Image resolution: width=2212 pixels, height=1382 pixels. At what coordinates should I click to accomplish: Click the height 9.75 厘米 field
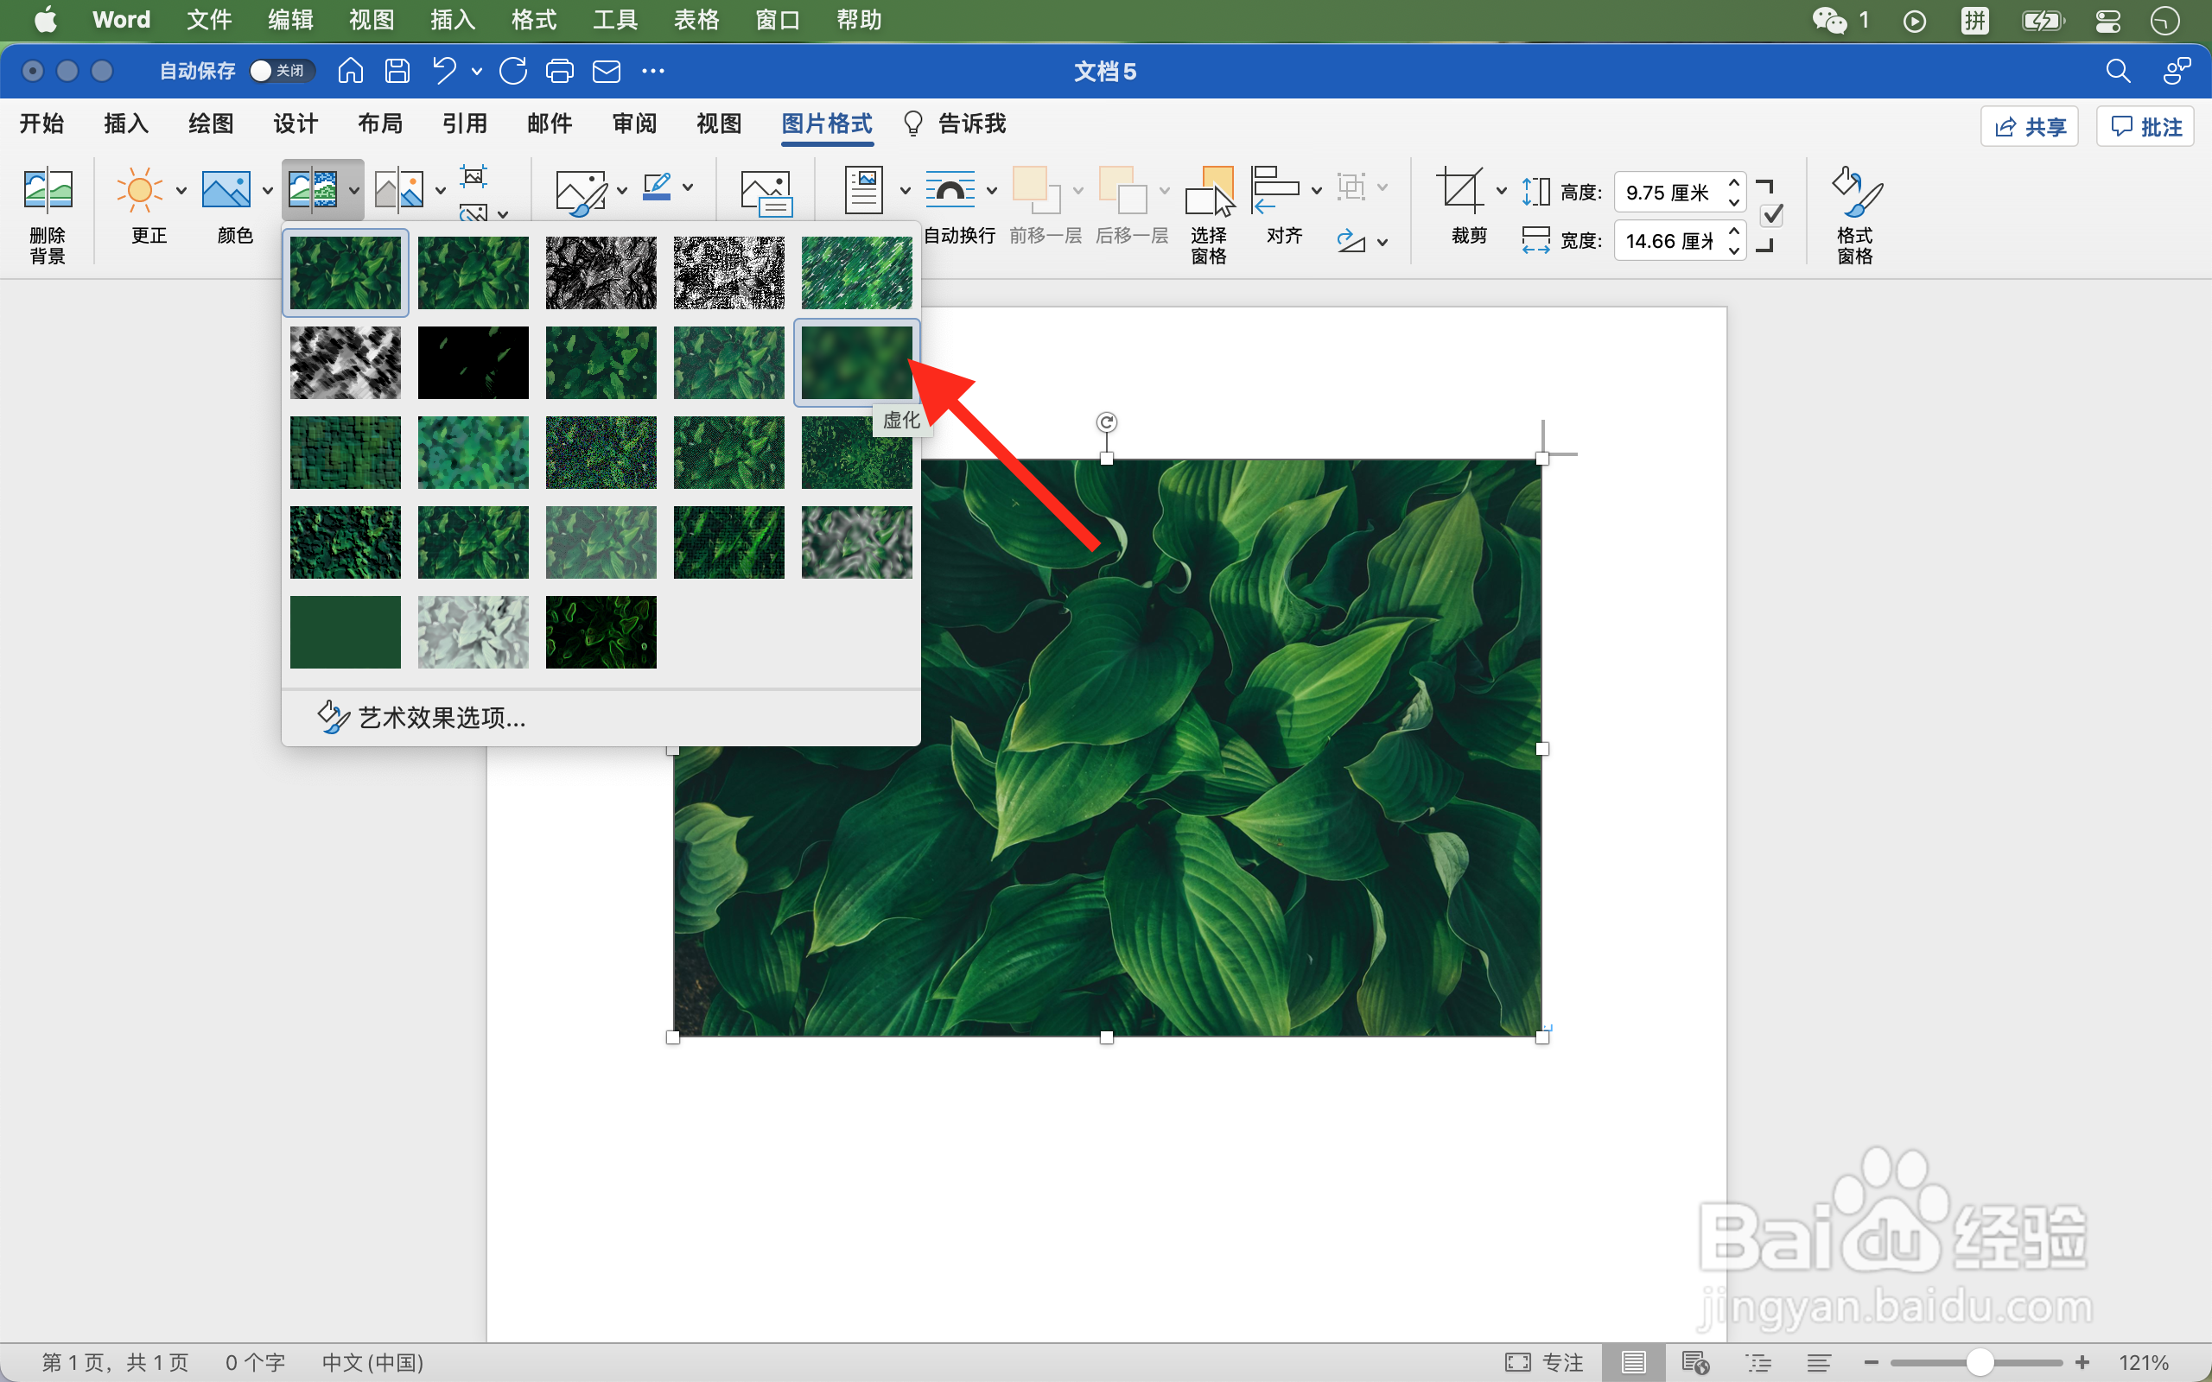1669,192
